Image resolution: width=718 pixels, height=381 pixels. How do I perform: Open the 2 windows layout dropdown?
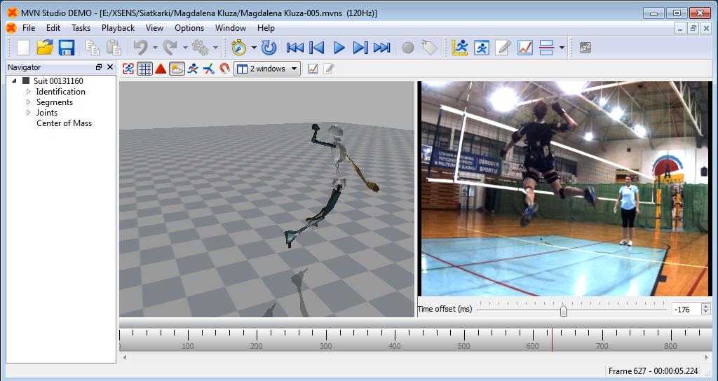[x=267, y=69]
